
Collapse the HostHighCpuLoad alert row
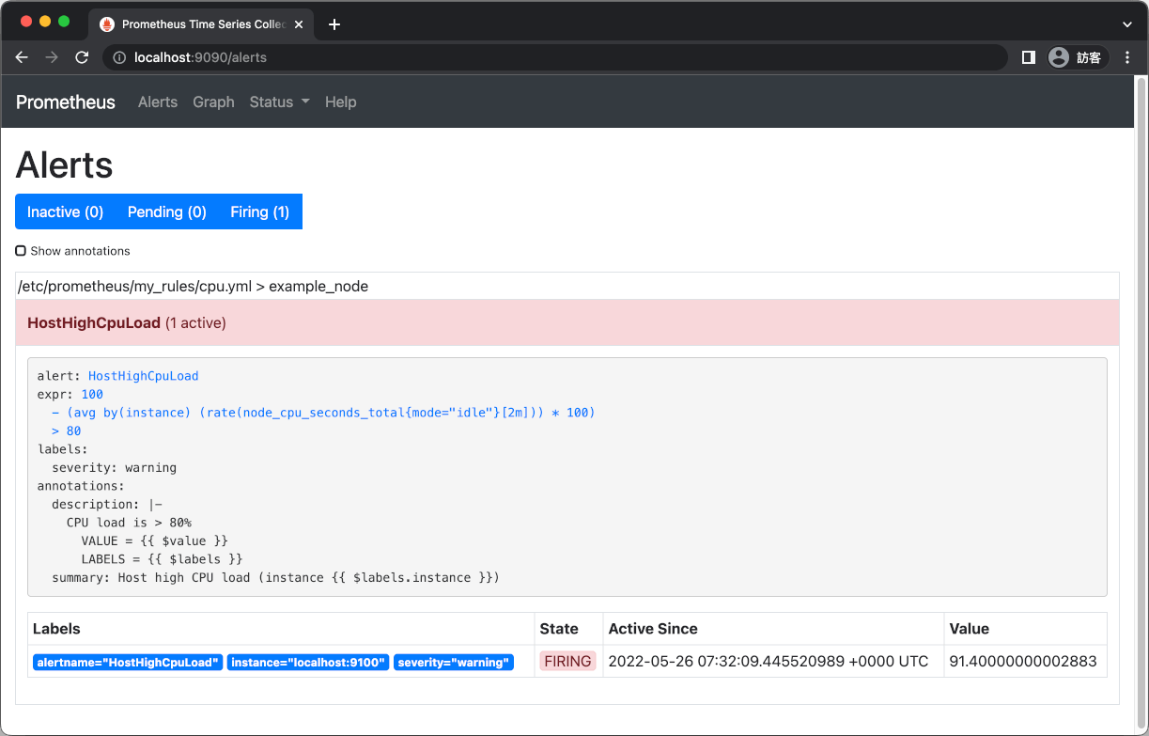point(567,322)
